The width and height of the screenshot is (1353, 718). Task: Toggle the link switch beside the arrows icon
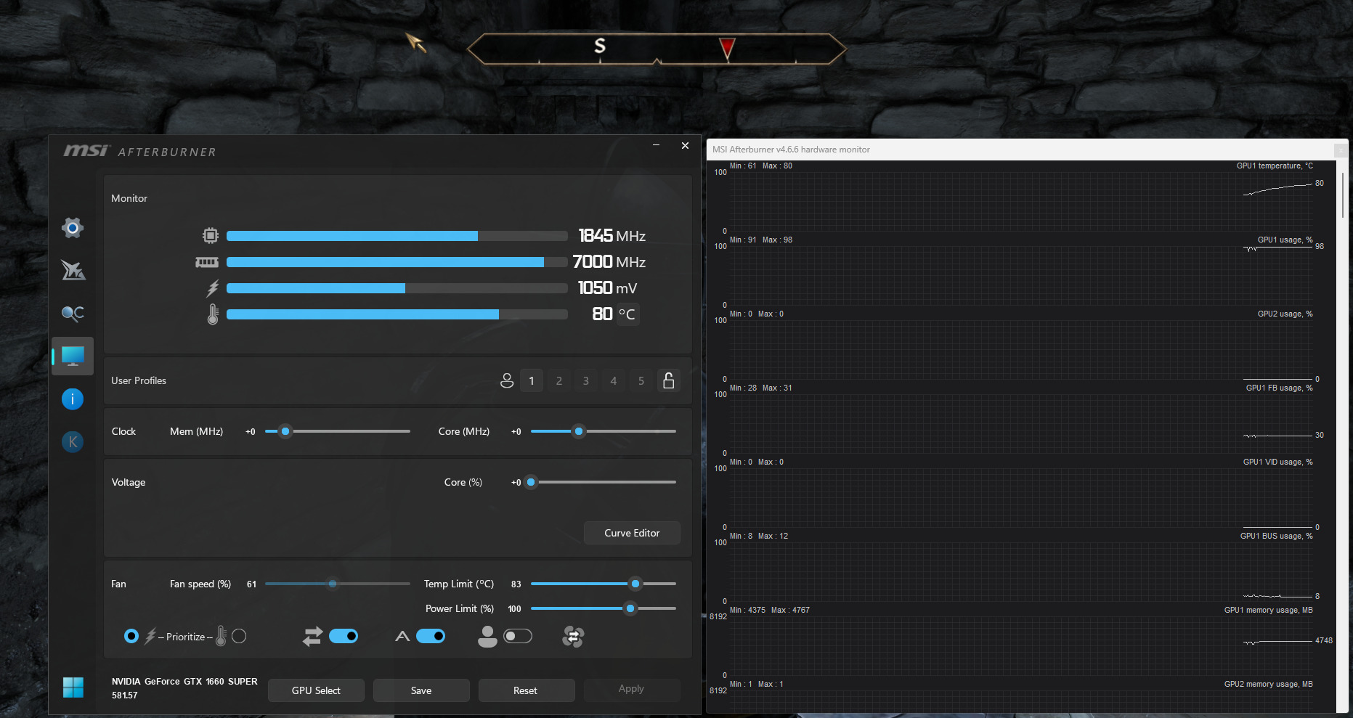(344, 637)
